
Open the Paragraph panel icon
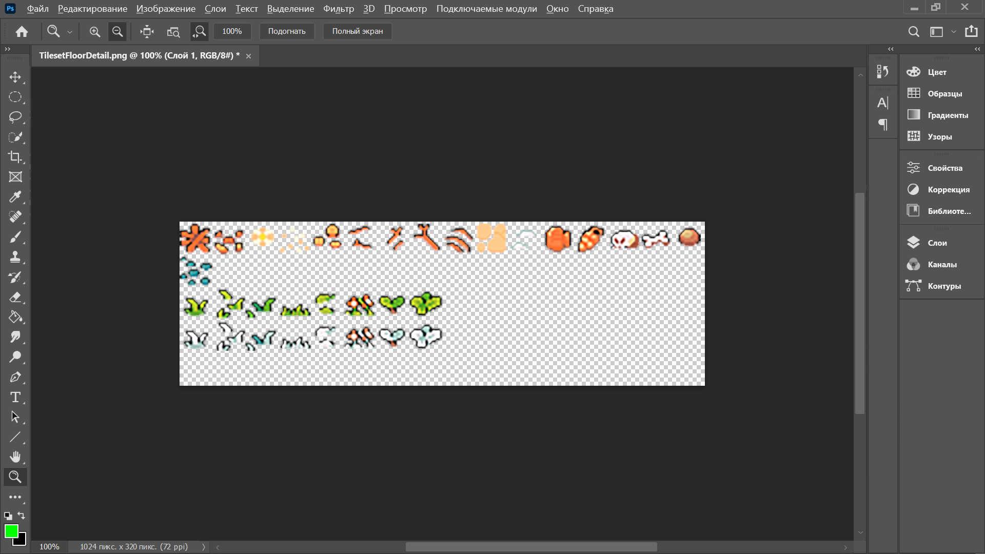click(882, 124)
